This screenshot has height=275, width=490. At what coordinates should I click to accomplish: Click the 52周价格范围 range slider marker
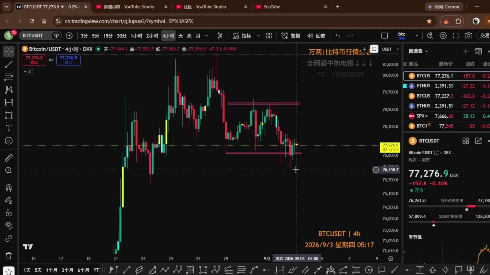433,224
